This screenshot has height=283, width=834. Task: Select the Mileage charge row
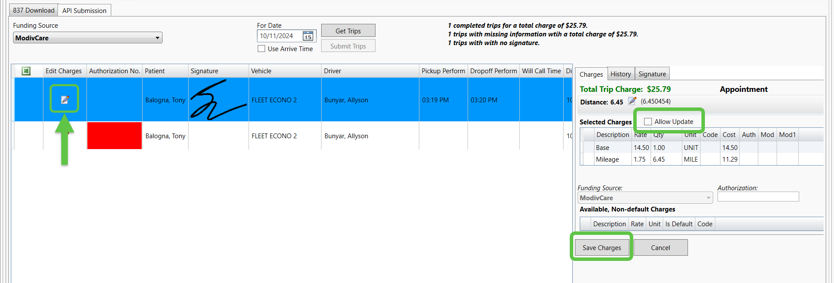[608, 159]
